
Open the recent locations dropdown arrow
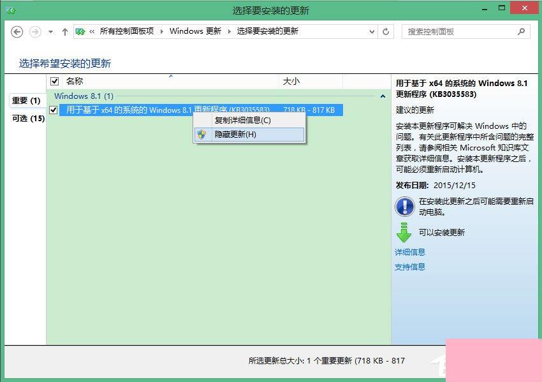(x=51, y=32)
